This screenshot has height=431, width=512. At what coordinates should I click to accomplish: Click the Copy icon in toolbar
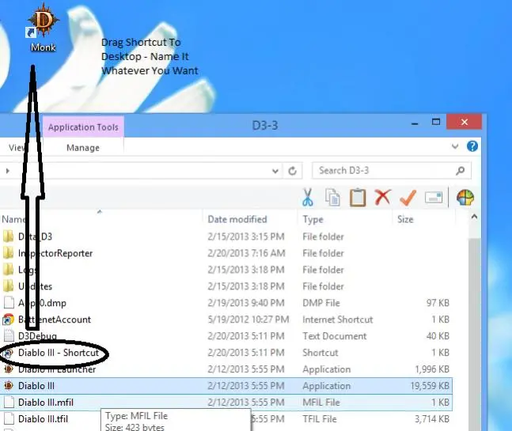pos(332,197)
